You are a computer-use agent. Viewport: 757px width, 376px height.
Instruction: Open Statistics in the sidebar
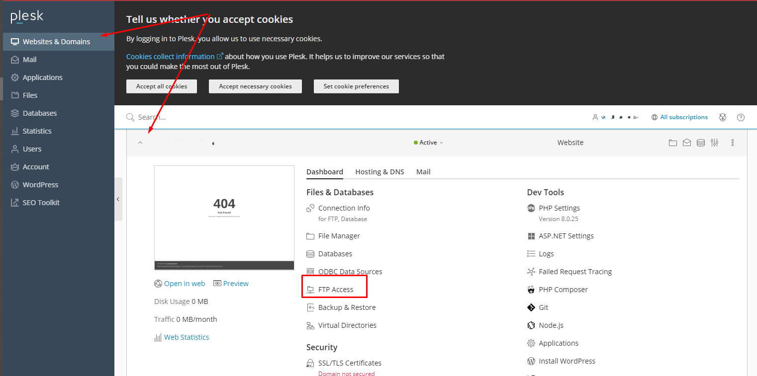pyautogui.click(x=59, y=131)
